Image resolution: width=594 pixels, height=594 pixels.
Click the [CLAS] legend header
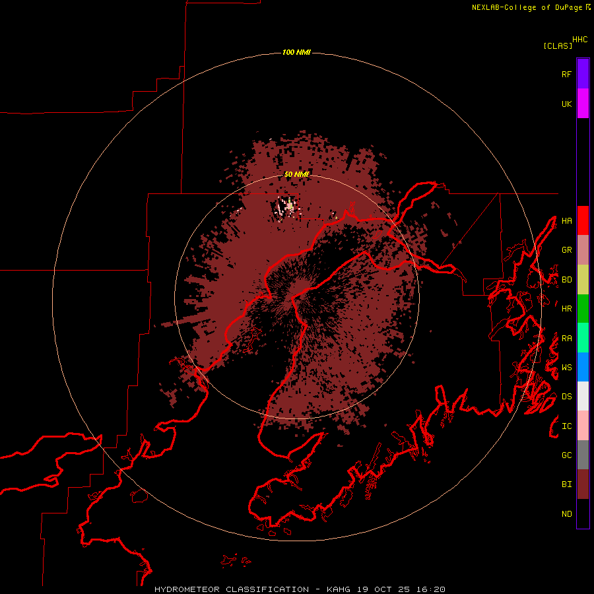coord(558,46)
